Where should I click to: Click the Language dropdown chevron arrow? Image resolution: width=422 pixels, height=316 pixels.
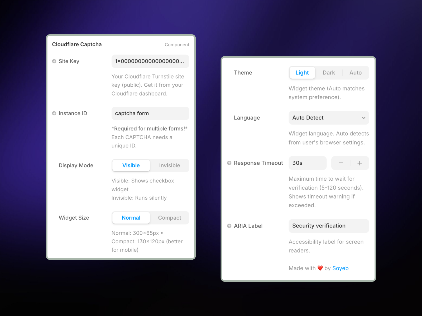click(364, 118)
